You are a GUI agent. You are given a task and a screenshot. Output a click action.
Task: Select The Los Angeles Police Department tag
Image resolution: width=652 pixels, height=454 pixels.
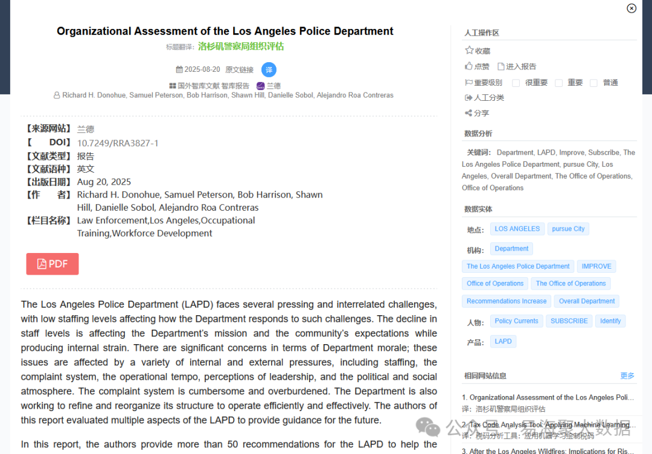518,266
